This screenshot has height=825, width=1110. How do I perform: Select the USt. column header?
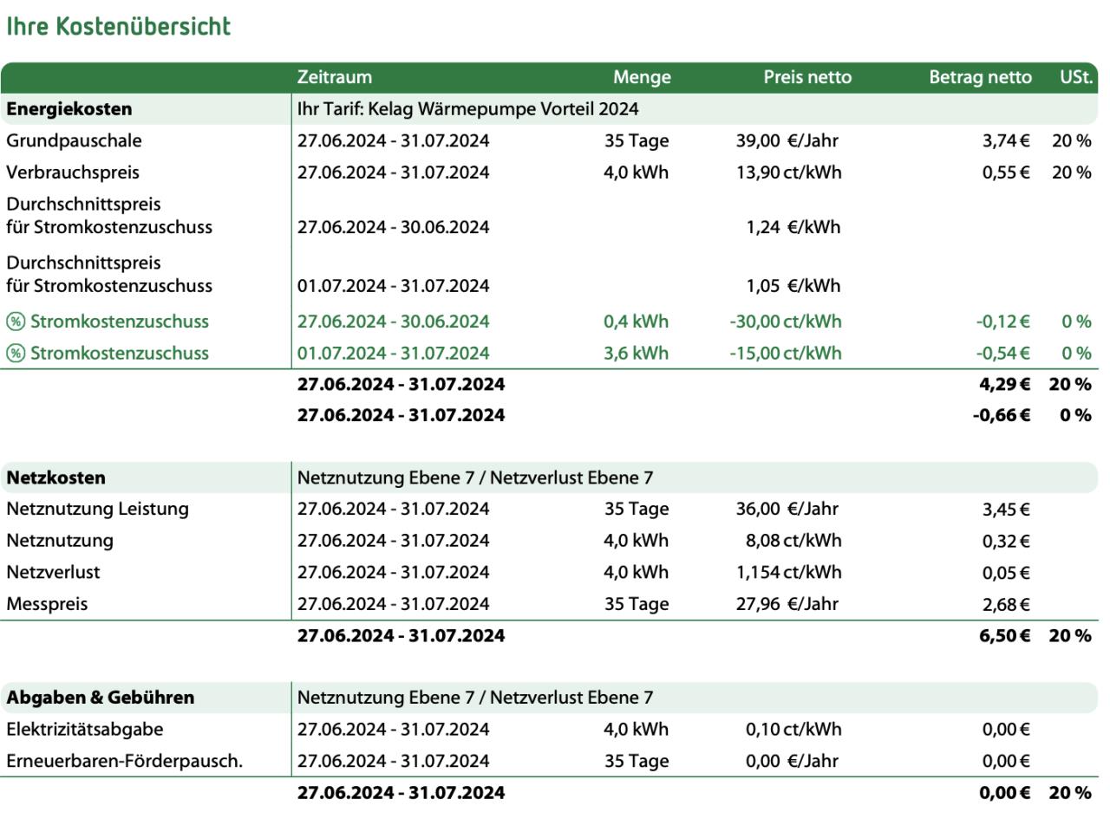1077,77
